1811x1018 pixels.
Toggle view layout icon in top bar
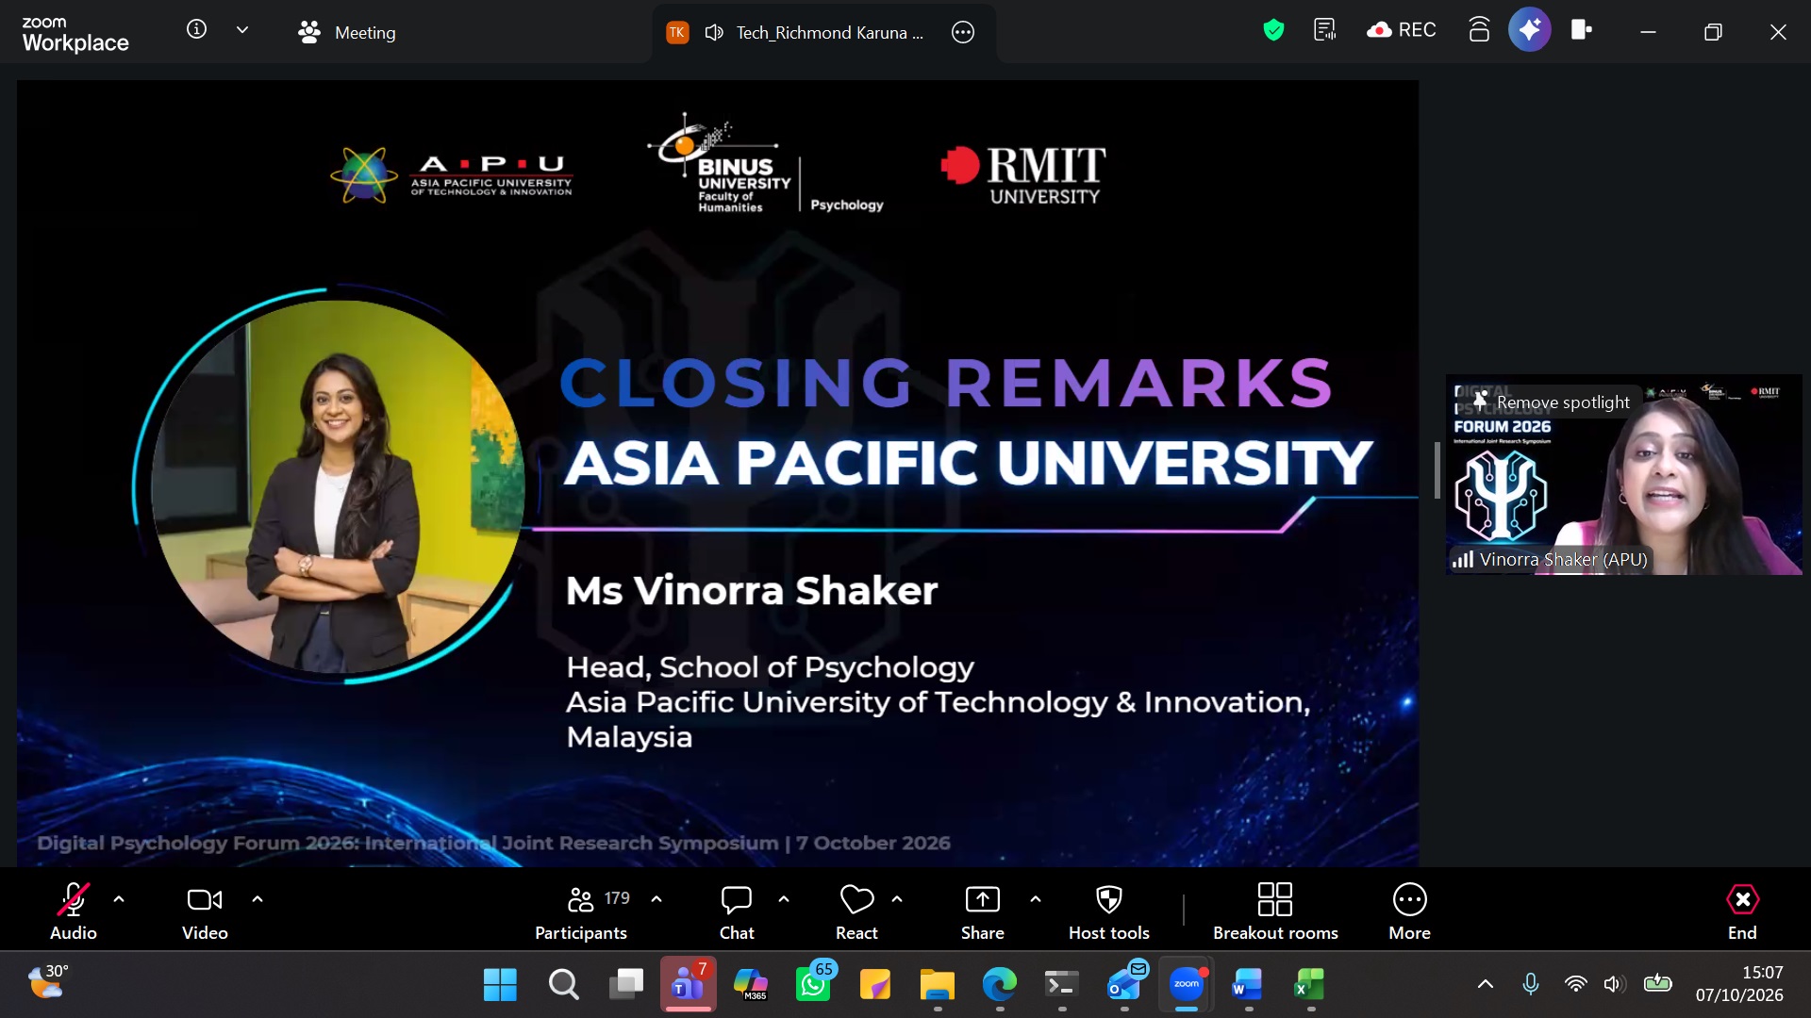(x=1582, y=30)
